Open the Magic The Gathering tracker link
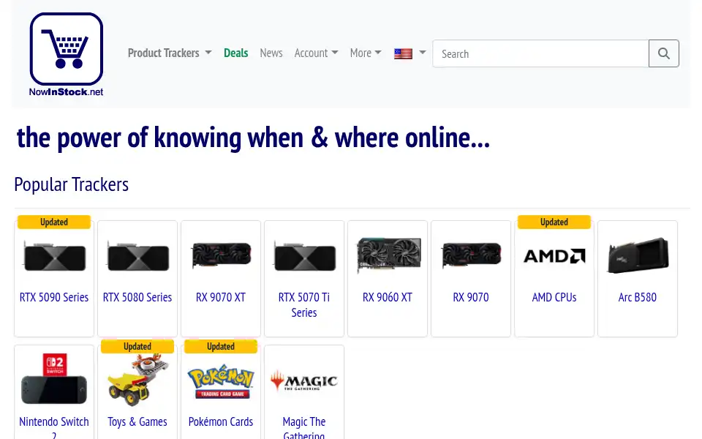The image size is (702, 439). [x=304, y=428]
